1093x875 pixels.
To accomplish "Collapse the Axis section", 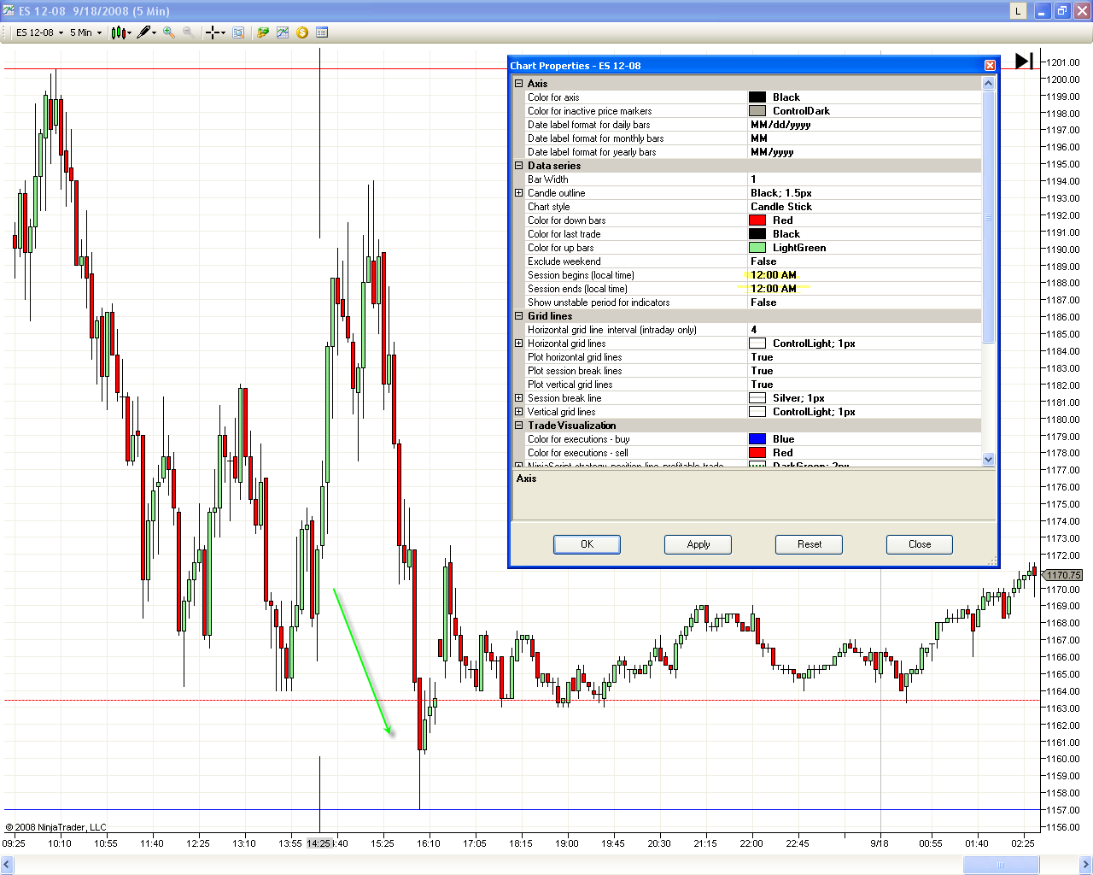I will (x=518, y=84).
